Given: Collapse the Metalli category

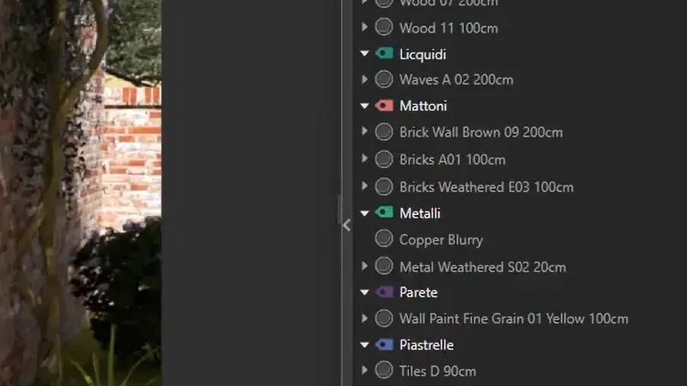Looking at the screenshot, I should click(x=364, y=213).
